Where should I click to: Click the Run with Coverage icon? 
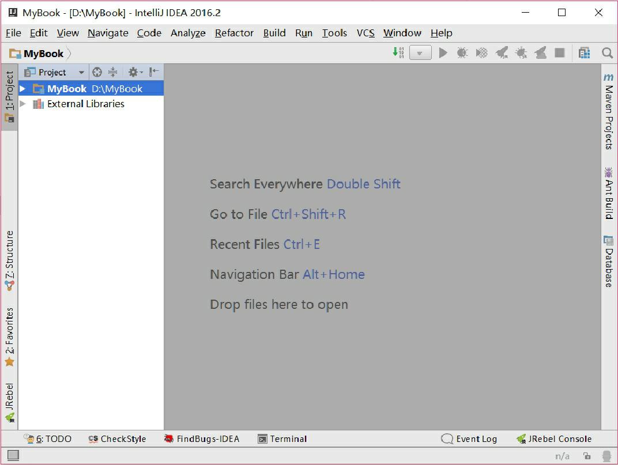(481, 53)
